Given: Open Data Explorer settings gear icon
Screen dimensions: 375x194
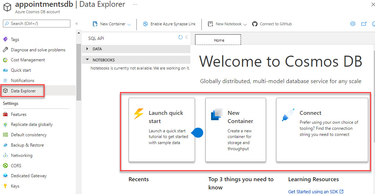Looking at the screenshot, I should (353, 24).
